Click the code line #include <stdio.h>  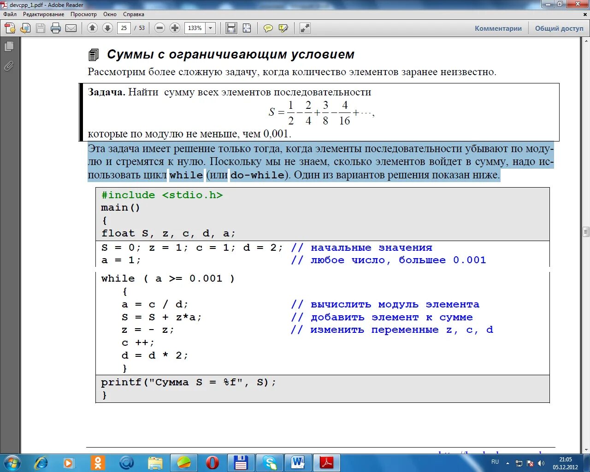(x=162, y=195)
